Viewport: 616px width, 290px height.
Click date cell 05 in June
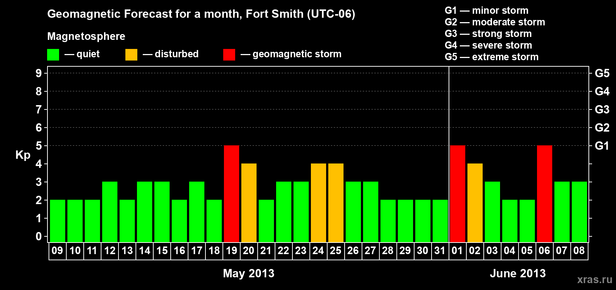[x=527, y=251]
